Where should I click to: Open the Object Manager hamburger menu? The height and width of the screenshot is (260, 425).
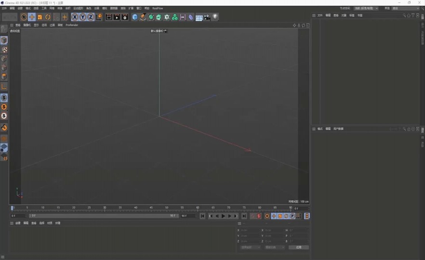tap(314, 15)
